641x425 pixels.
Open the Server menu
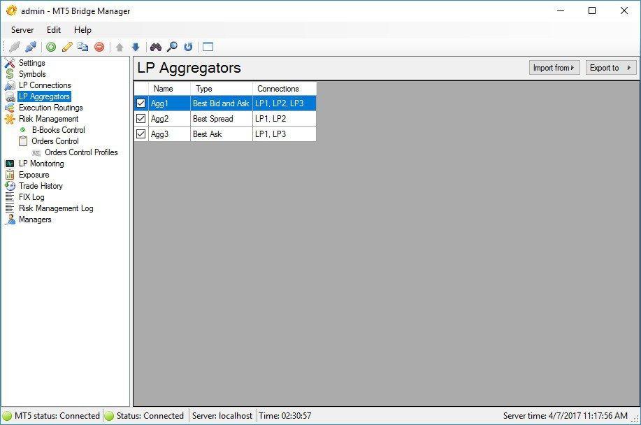pos(22,30)
